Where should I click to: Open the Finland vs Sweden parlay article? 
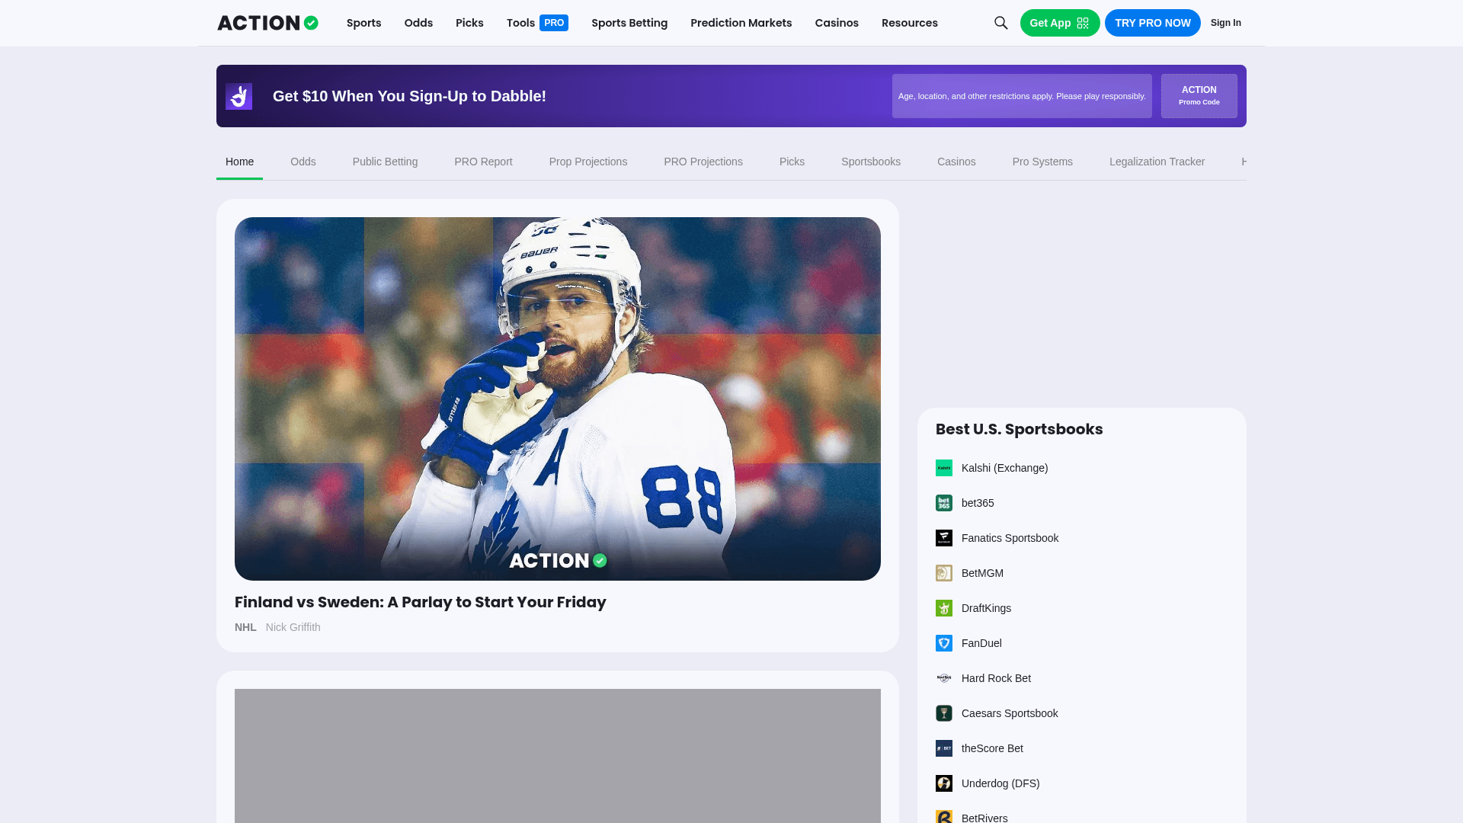(x=420, y=602)
